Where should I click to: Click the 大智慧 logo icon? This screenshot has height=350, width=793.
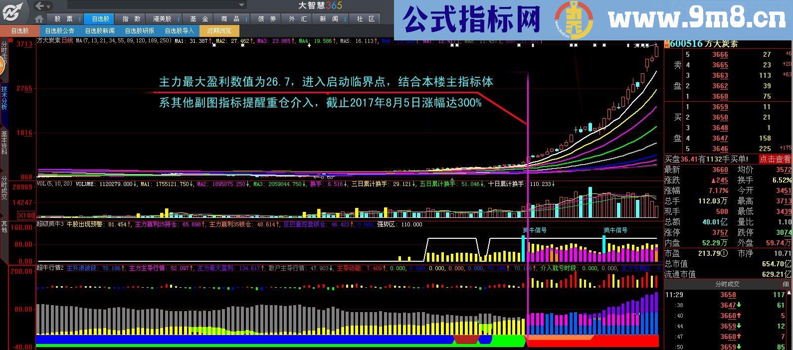(13, 11)
